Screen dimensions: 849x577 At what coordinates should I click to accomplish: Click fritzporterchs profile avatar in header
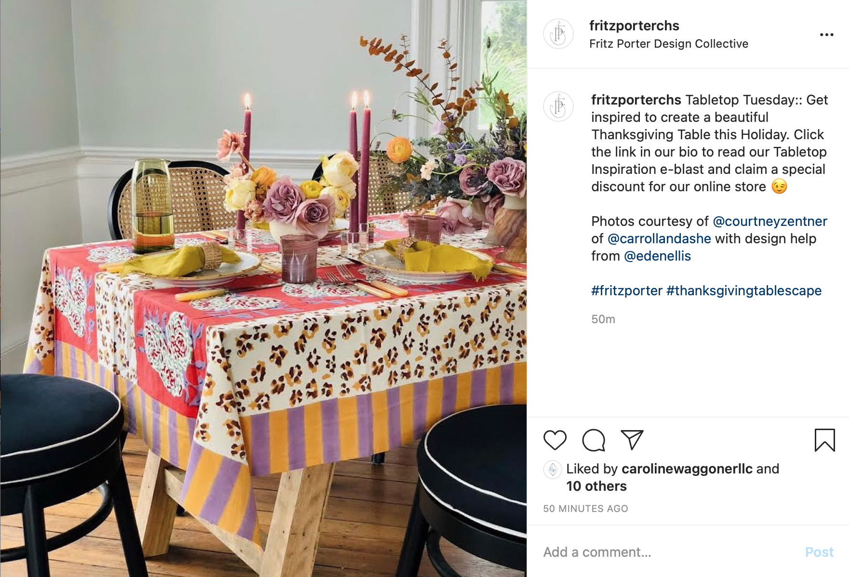[558, 34]
